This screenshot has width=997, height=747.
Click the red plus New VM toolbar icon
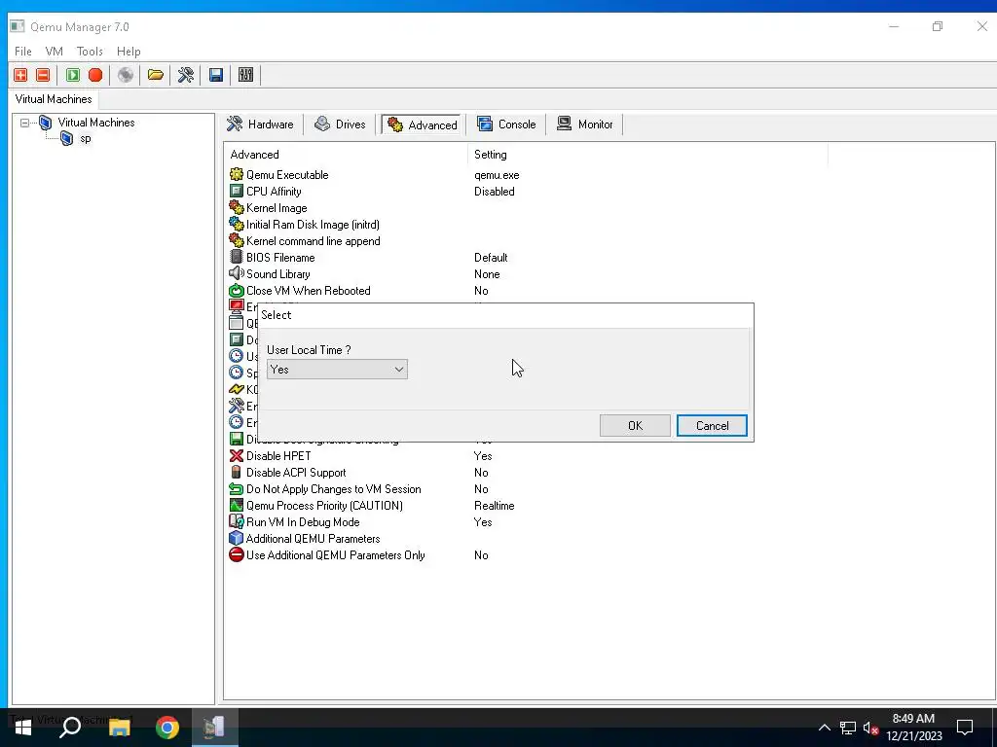coord(20,75)
